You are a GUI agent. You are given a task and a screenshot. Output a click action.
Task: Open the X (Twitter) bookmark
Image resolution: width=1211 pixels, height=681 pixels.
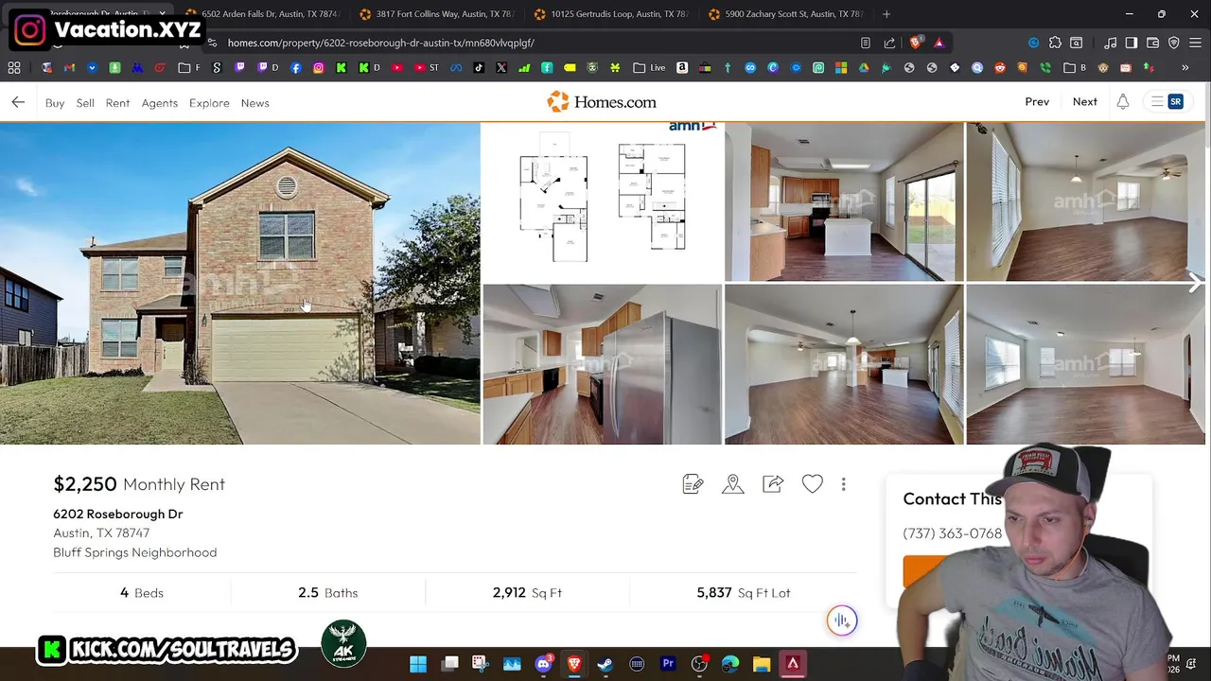(501, 68)
